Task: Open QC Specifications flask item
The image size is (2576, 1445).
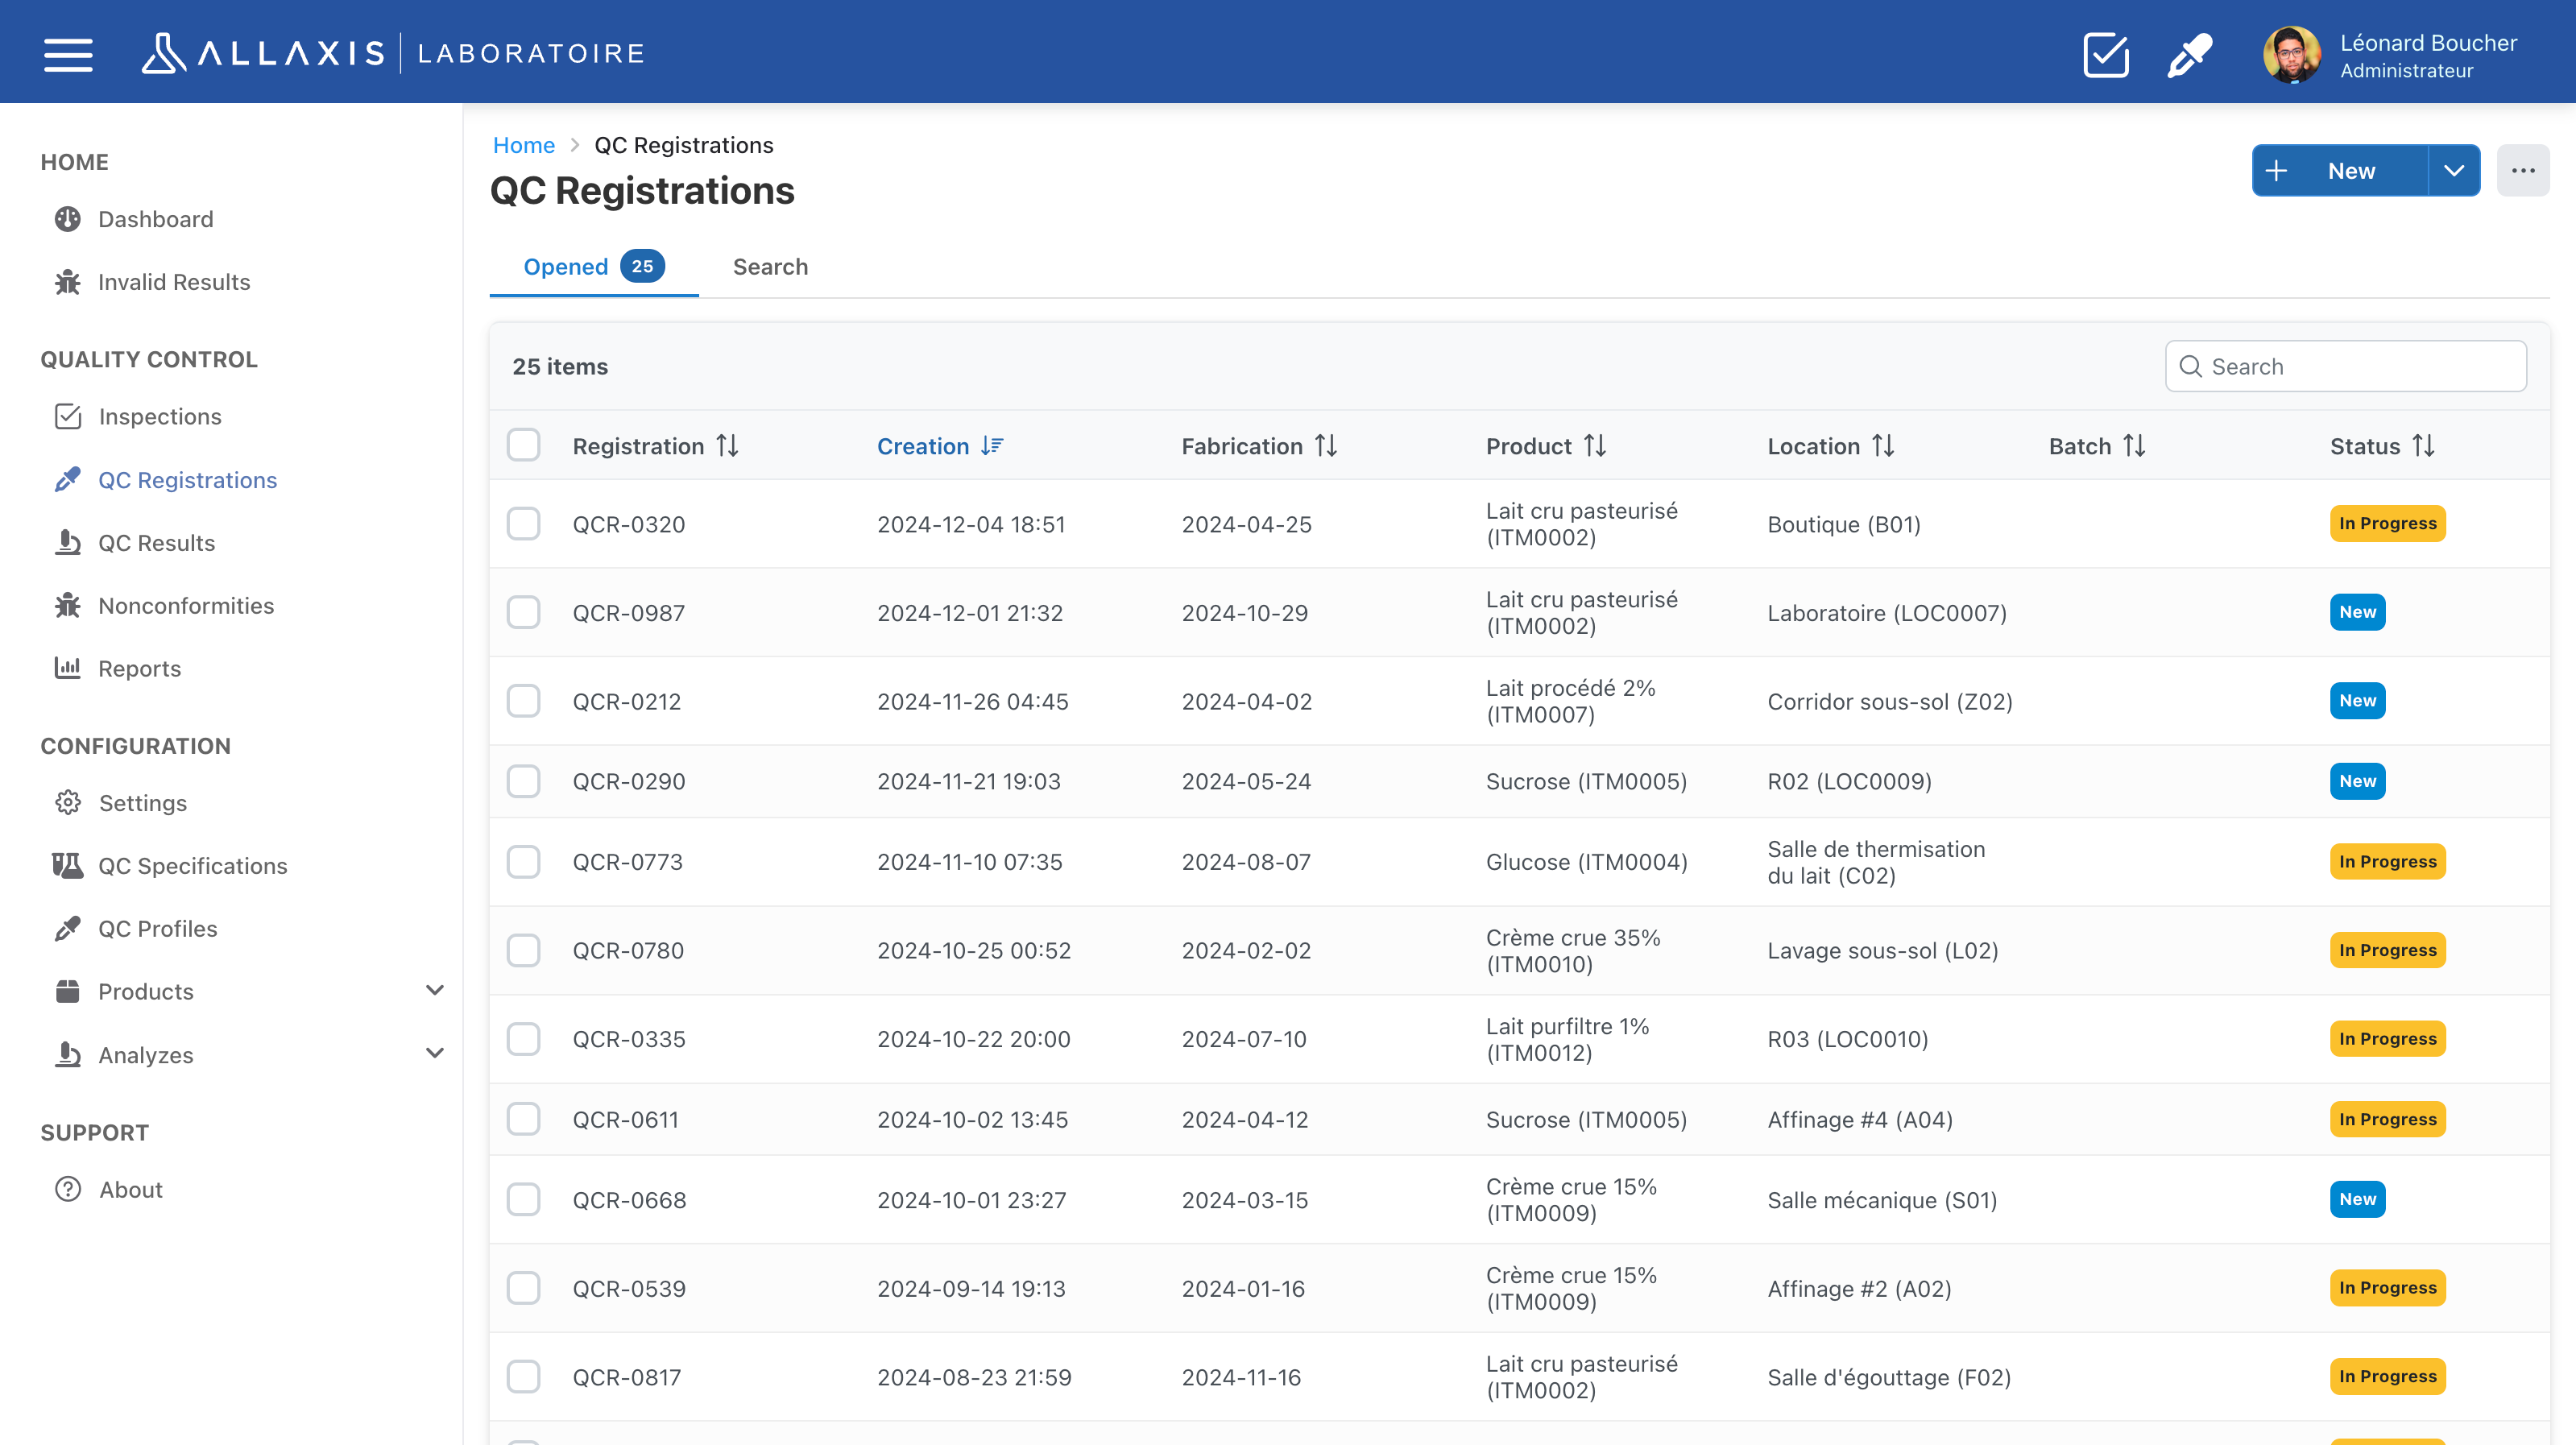Action: (192, 866)
